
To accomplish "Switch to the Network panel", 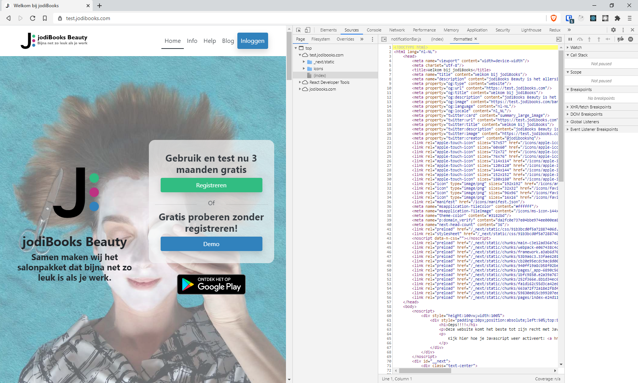I will pos(397,30).
